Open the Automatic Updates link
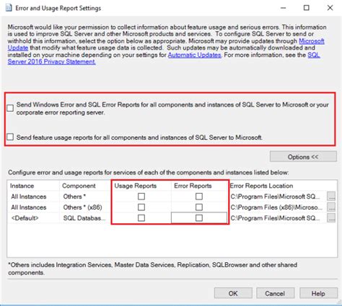342x306 pixels. [194, 55]
